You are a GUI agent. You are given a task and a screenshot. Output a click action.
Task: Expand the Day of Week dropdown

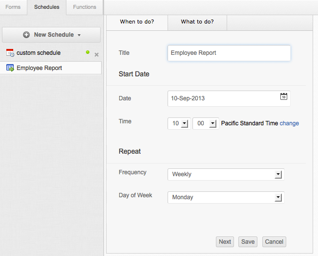point(278,197)
